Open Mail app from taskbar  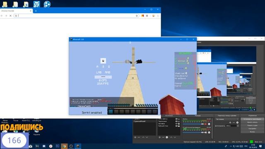point(30,146)
